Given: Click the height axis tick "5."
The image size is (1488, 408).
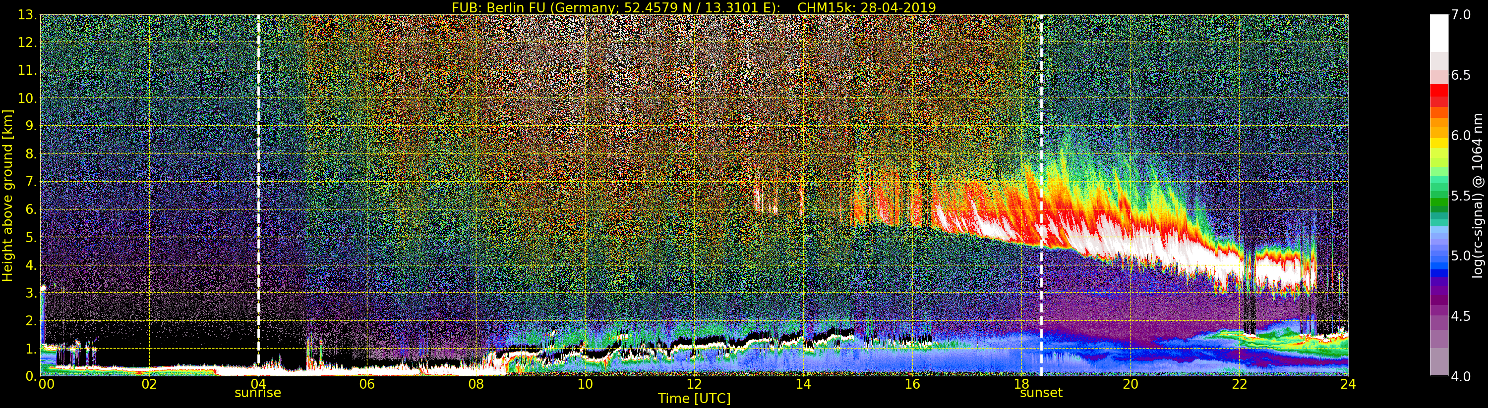Looking at the screenshot, I should pyautogui.click(x=31, y=237).
